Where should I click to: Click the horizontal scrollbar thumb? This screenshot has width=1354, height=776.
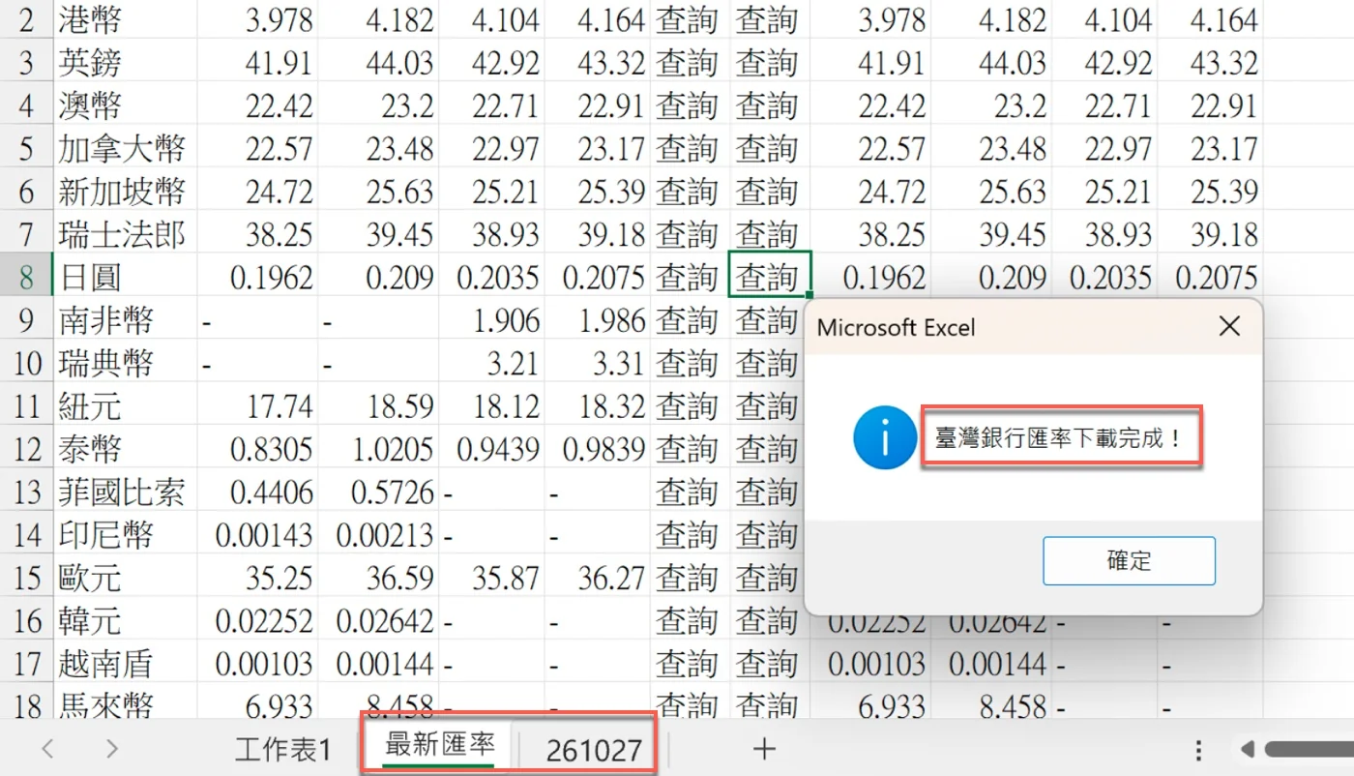point(1308,748)
